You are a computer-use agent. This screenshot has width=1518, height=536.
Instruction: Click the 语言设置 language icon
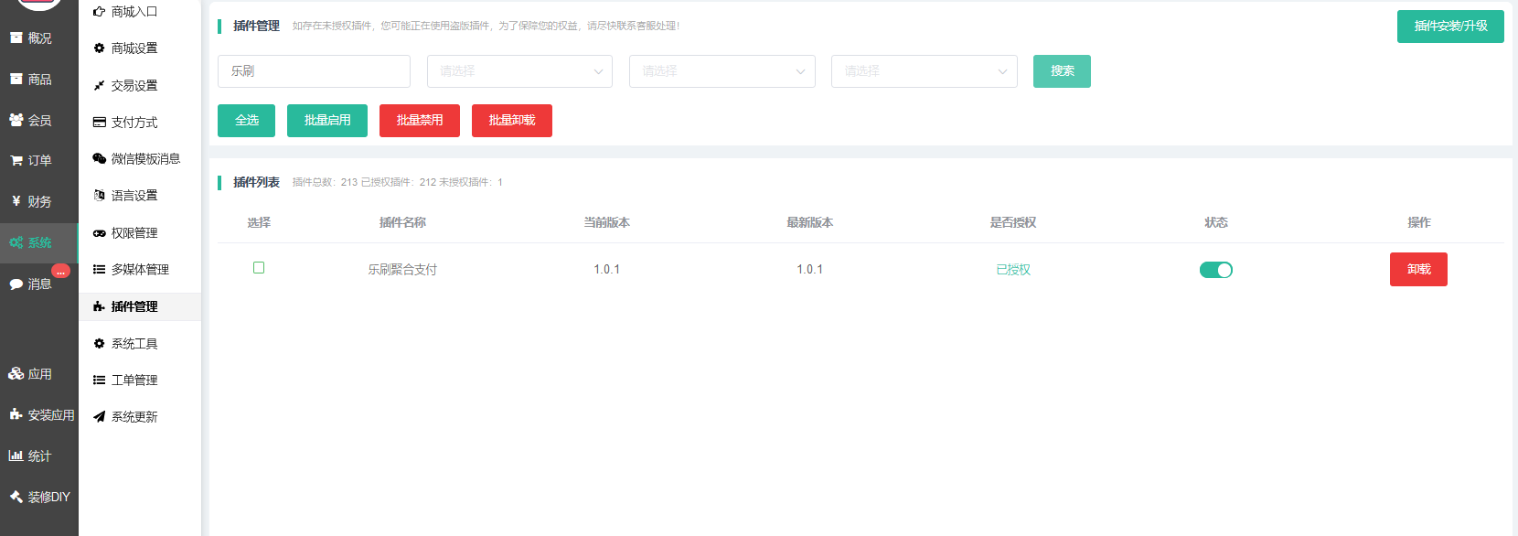(99, 195)
